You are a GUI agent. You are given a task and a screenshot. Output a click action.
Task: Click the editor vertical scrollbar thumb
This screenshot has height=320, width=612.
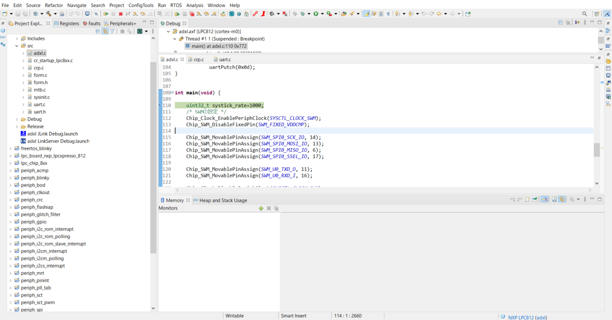click(x=597, y=150)
